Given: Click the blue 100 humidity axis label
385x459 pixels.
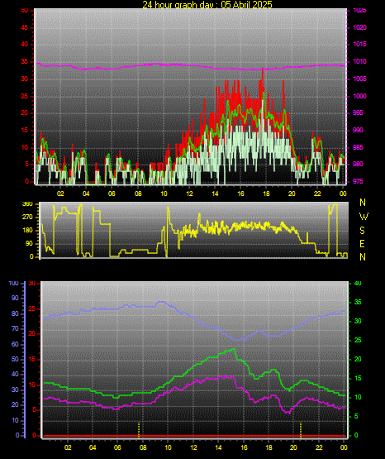Looking at the screenshot, I should 13,284.
